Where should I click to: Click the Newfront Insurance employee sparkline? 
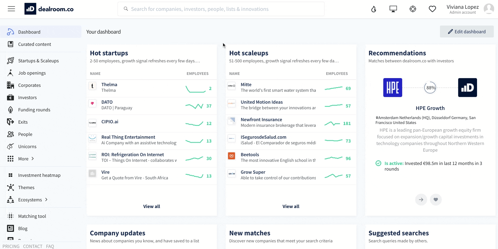click(x=332, y=123)
